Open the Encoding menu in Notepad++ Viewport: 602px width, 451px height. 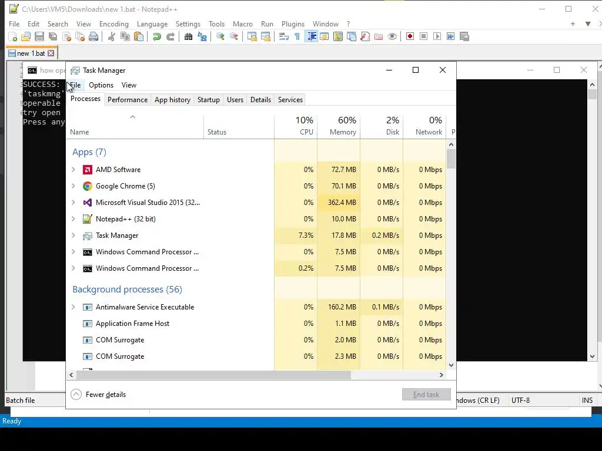(114, 23)
